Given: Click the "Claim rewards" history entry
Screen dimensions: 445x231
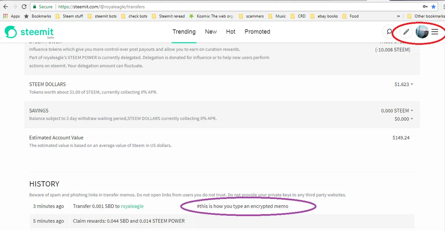Looking at the screenshot, I should click(x=129, y=221).
